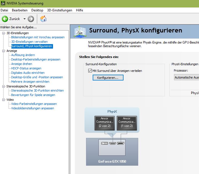Click the green Zurück back arrow icon

(5, 19)
